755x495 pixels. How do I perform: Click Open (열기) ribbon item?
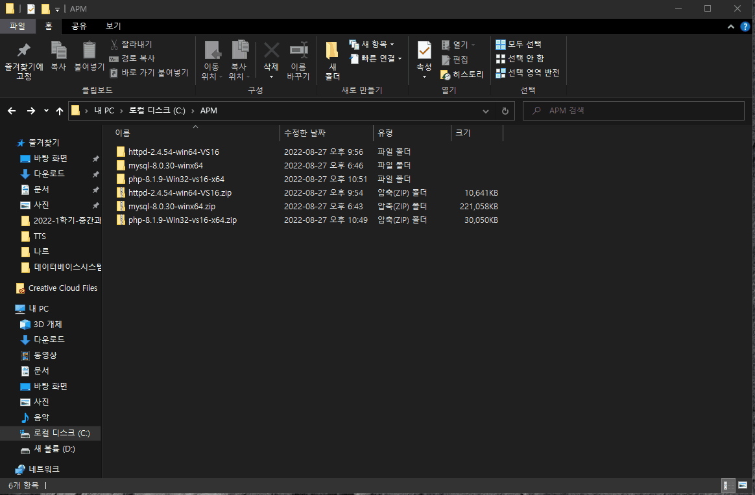[458, 45]
